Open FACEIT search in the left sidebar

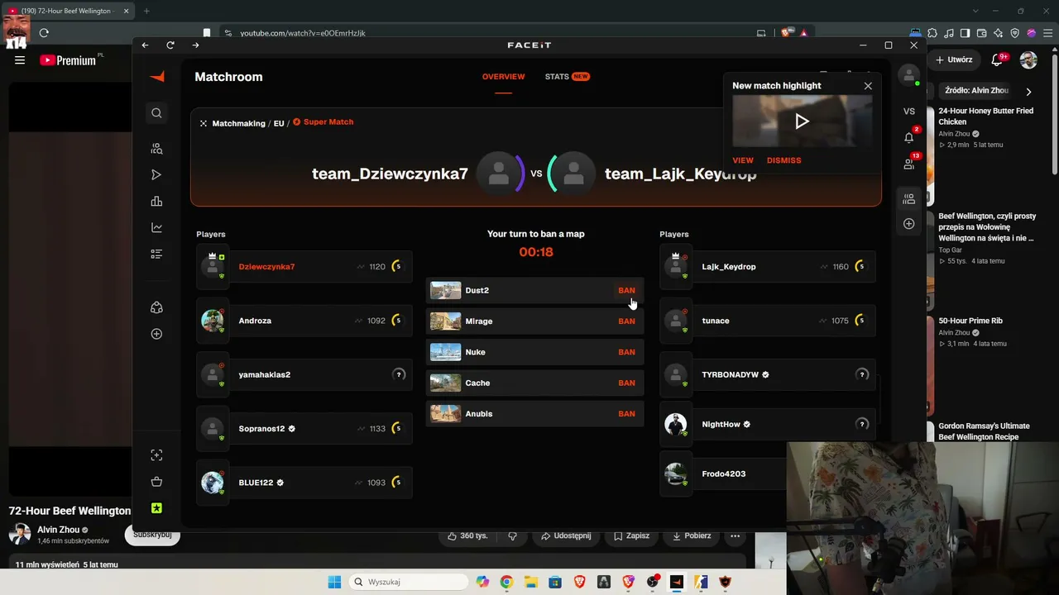[156, 113]
